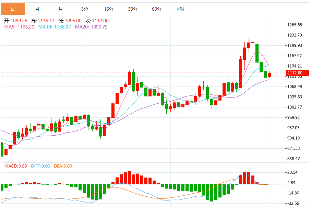Screen dimensions: 311x207
Task: Click the MA20: 1090.79 indicator label
Action: pos(91,27)
